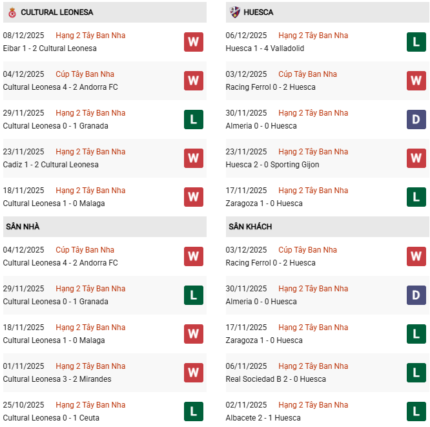Open the Real Sociedad B 2 - 0 Huesca match
Screen dimensions: 430x427
pyautogui.click(x=276, y=379)
